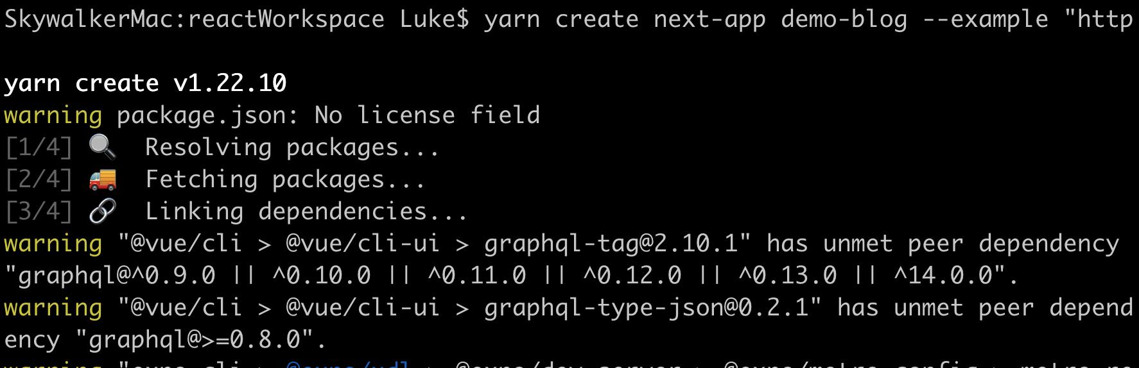Click the yellow warning on package.json line

tap(53, 115)
